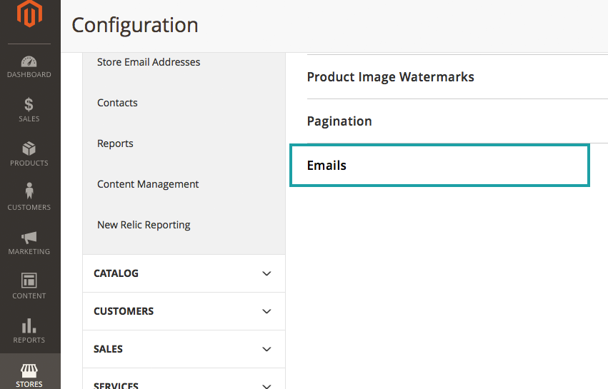This screenshot has width=608, height=389.
Task: Open the Reports bar chart icon
Action: 29,325
